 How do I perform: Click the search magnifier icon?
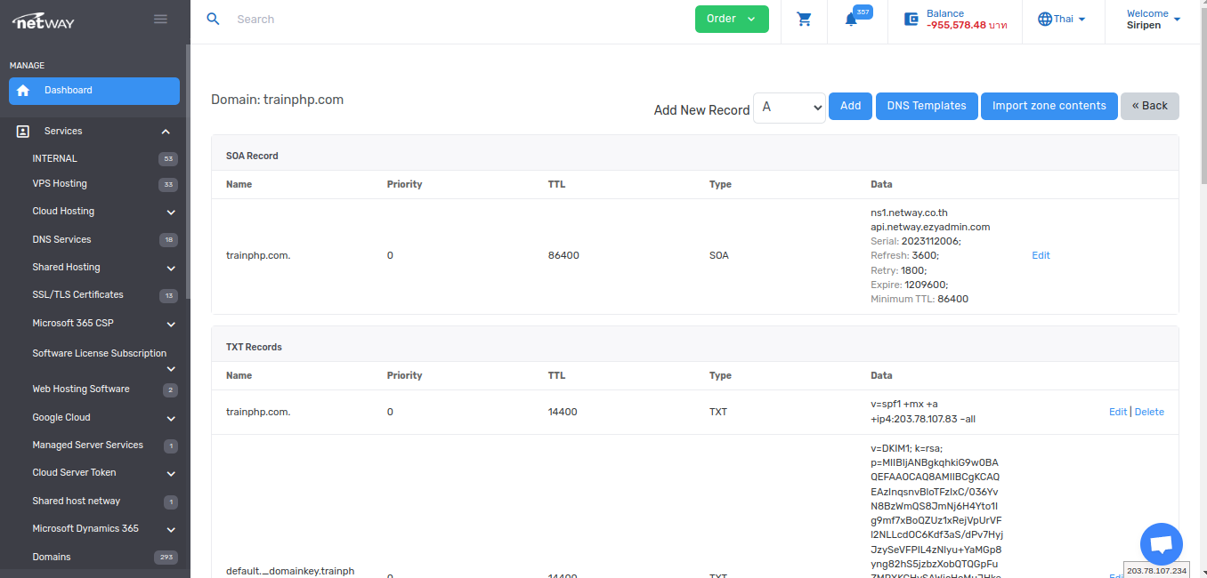click(213, 19)
